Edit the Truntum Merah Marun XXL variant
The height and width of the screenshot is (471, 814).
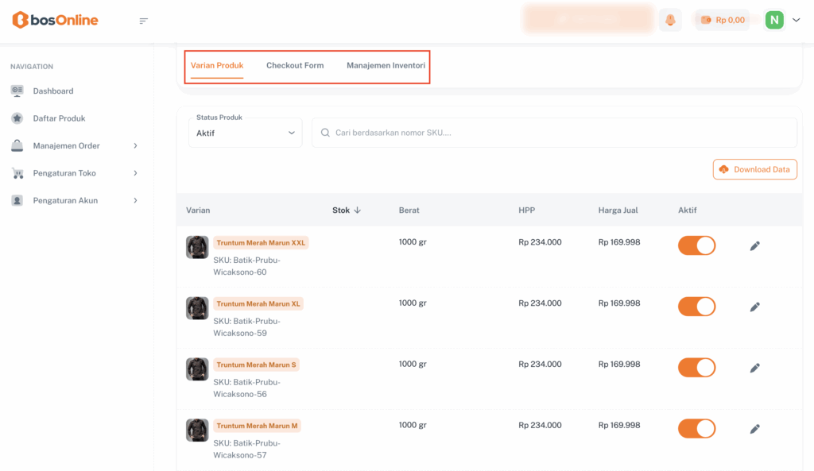(754, 246)
